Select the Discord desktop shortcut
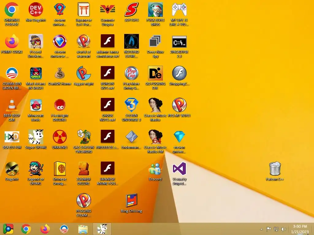 tap(155, 169)
